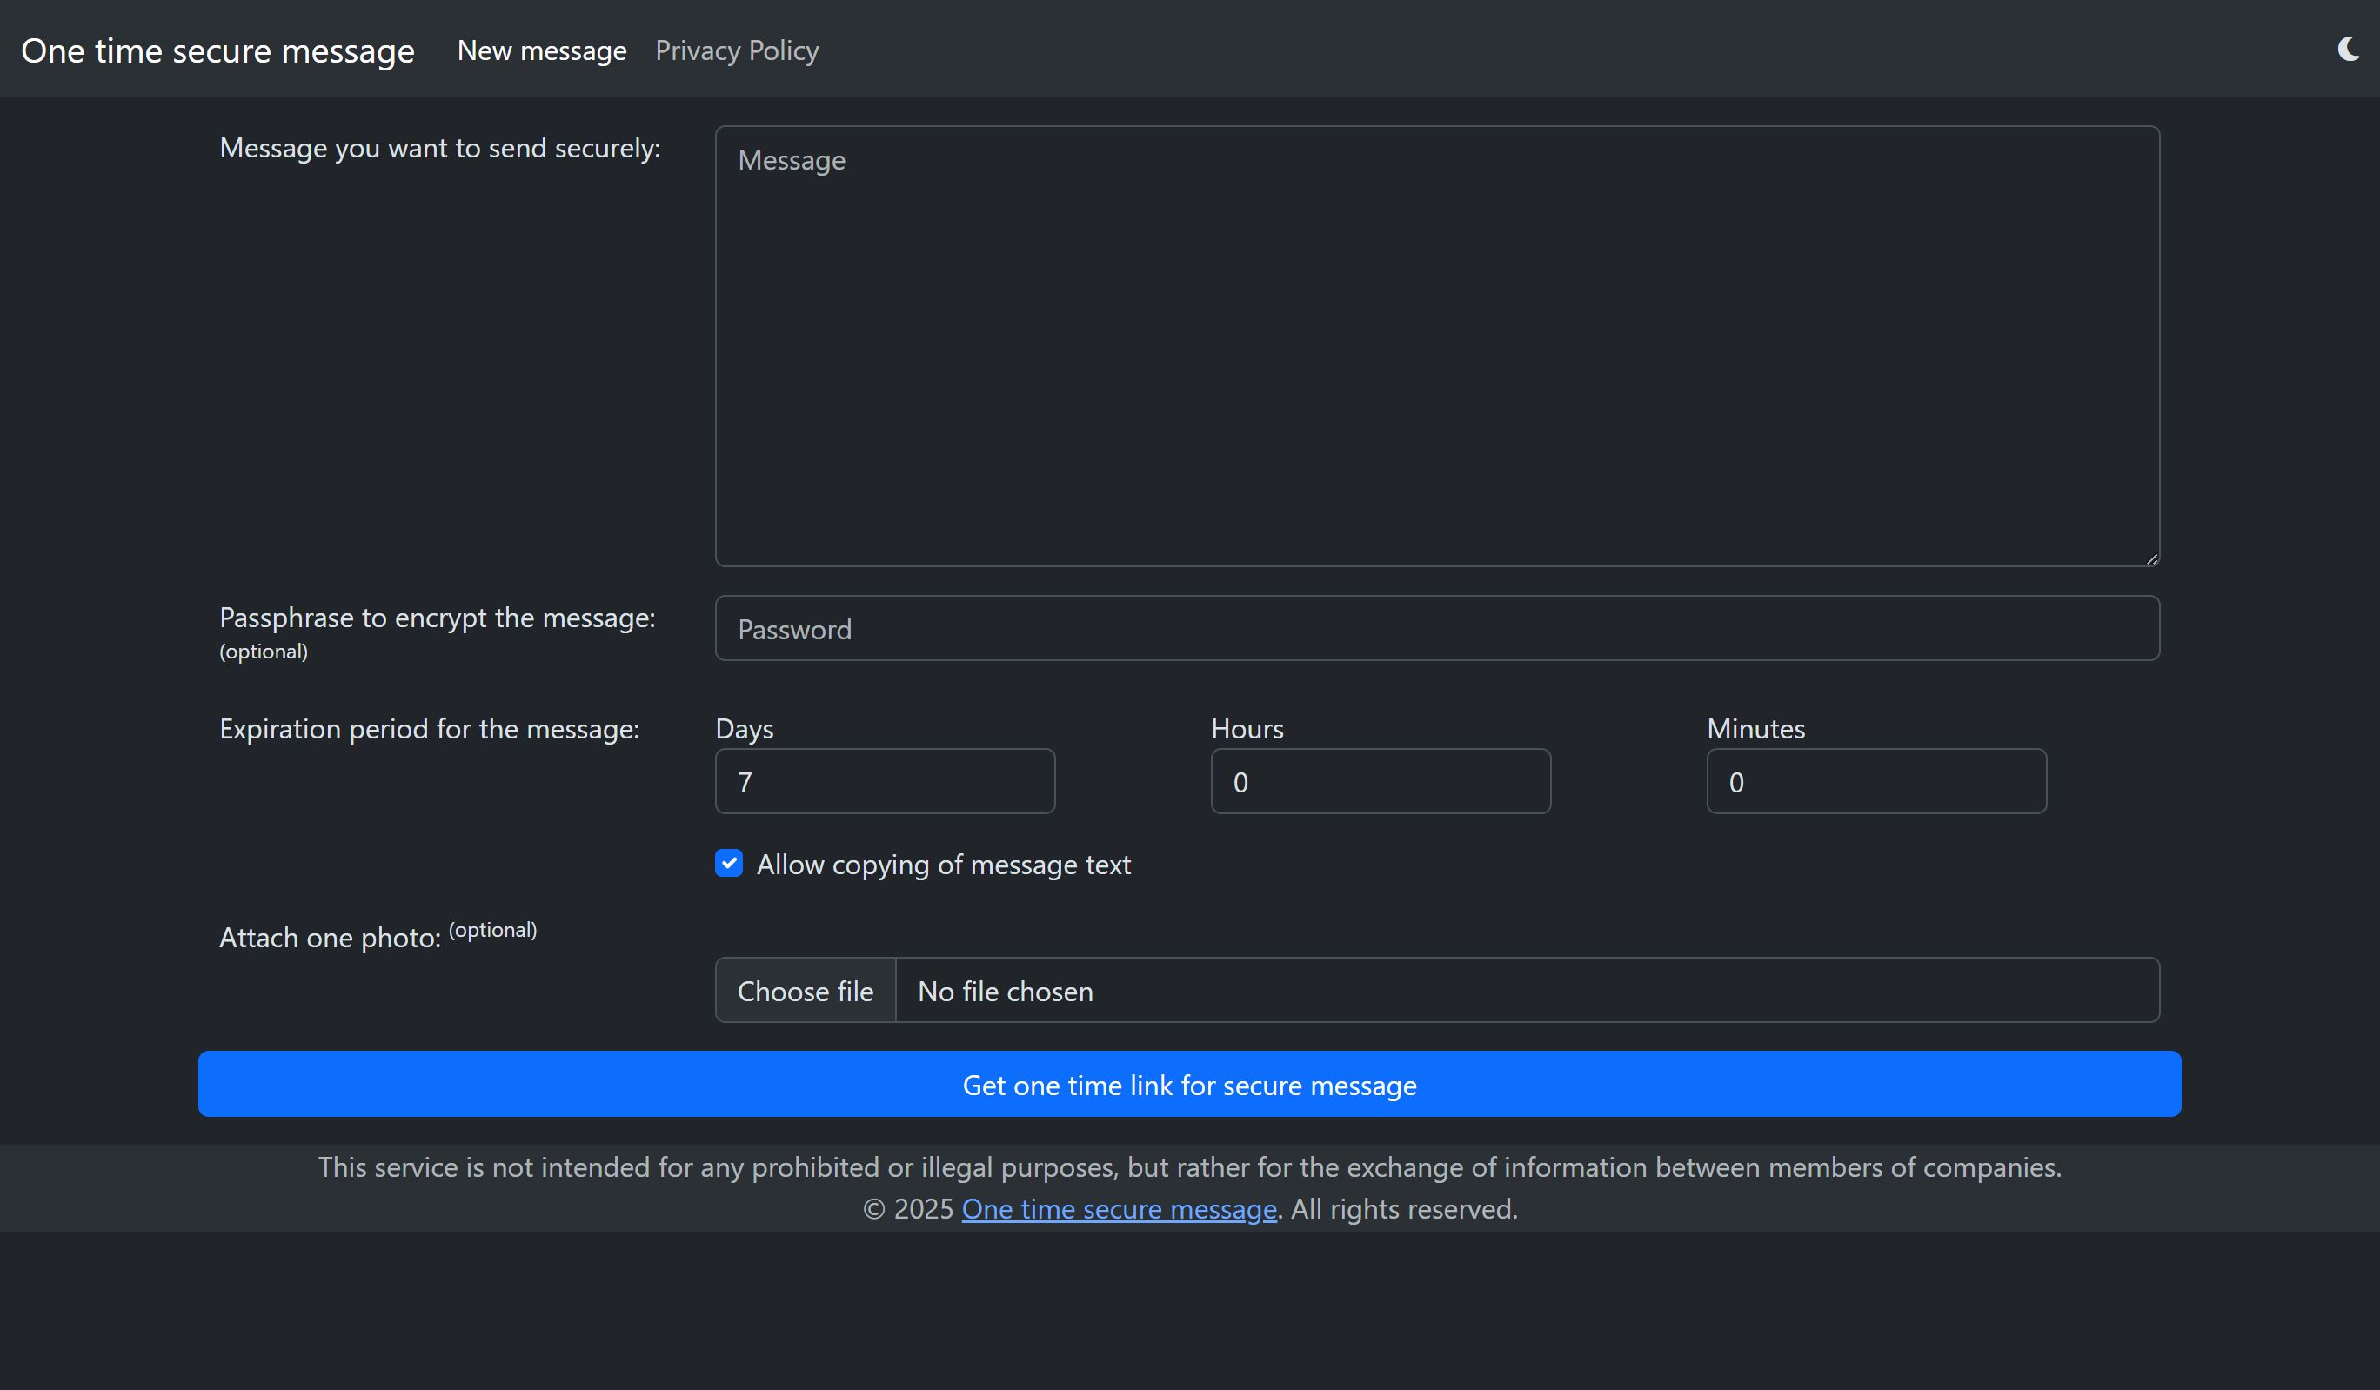Focus the Message text area
This screenshot has width=2380, height=1390.
click(1436, 345)
